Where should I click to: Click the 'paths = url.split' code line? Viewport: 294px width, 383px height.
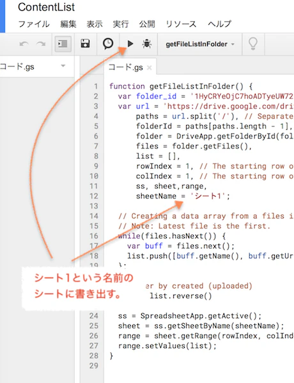[215, 116]
